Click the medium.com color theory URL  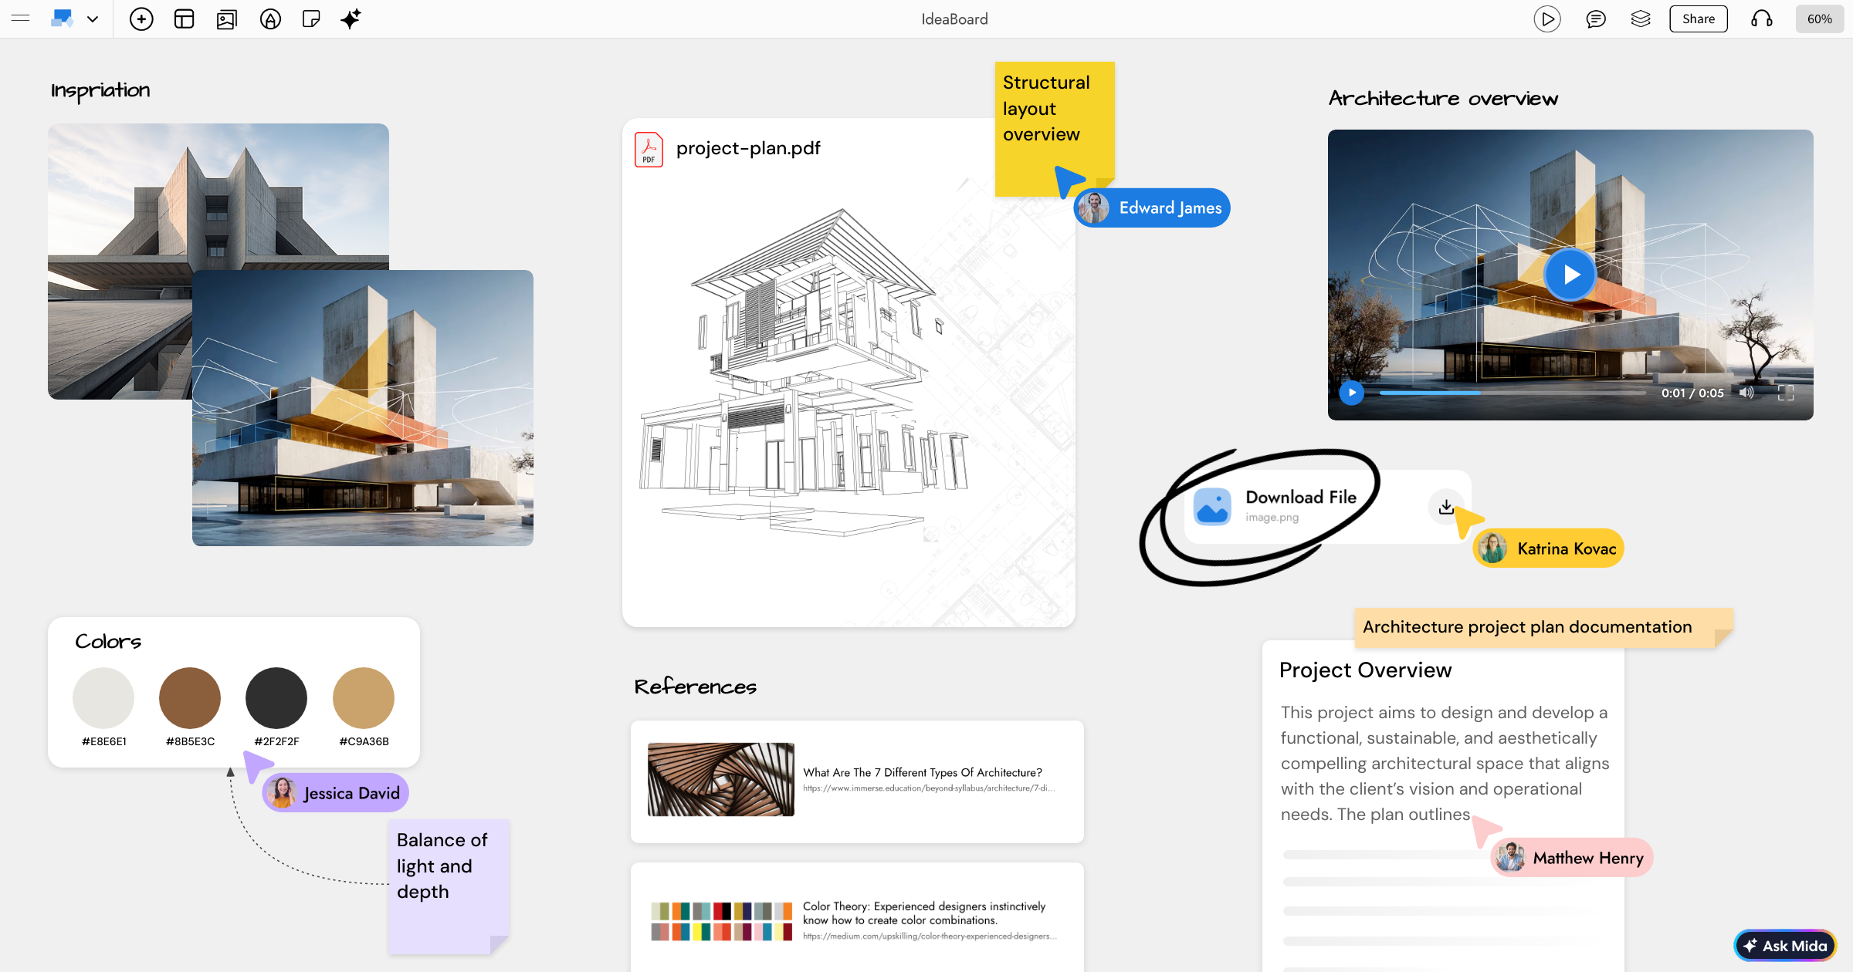(930, 936)
